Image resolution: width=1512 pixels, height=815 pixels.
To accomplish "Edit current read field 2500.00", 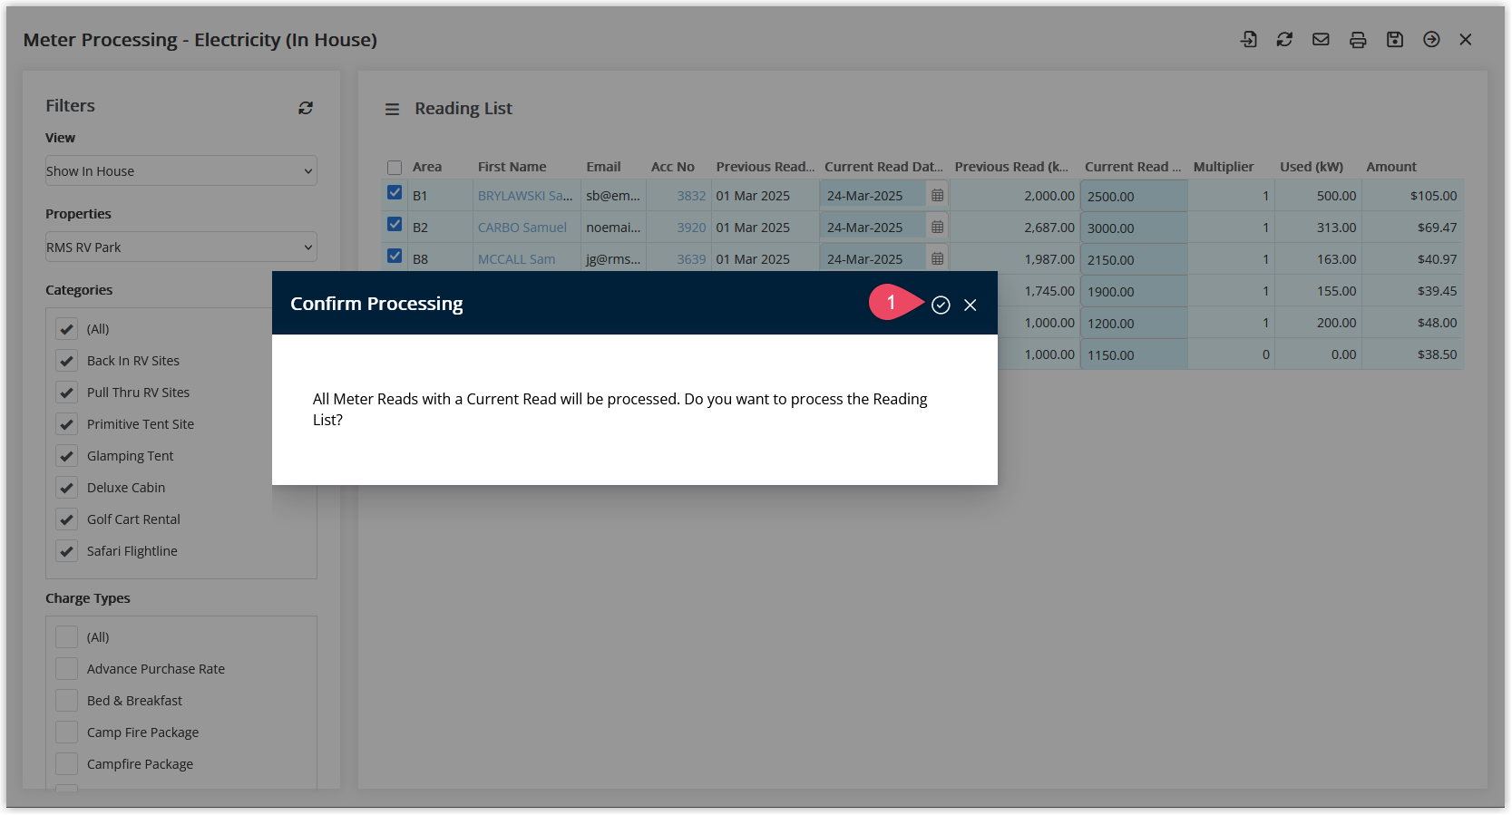I will pyautogui.click(x=1134, y=196).
